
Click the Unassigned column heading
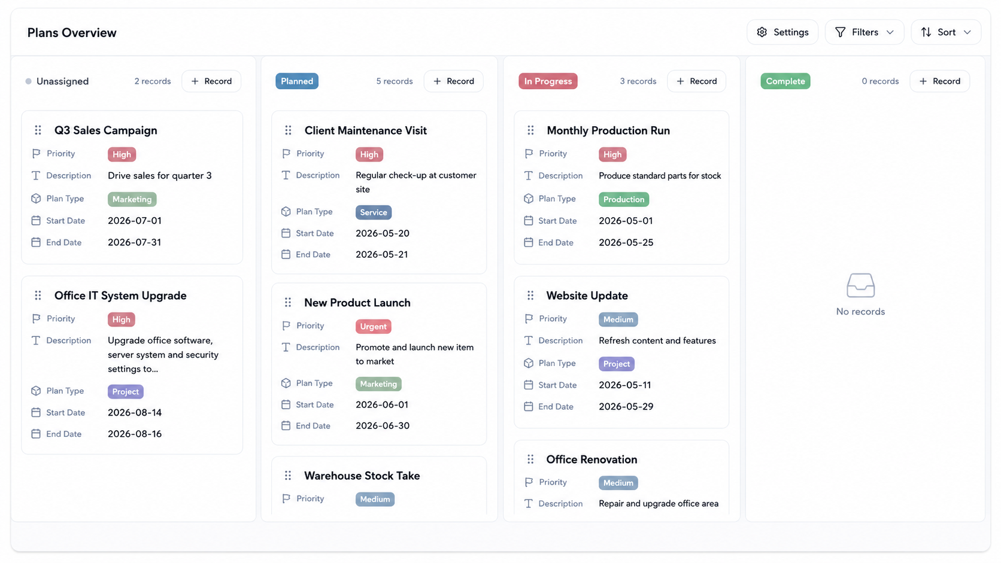point(62,81)
